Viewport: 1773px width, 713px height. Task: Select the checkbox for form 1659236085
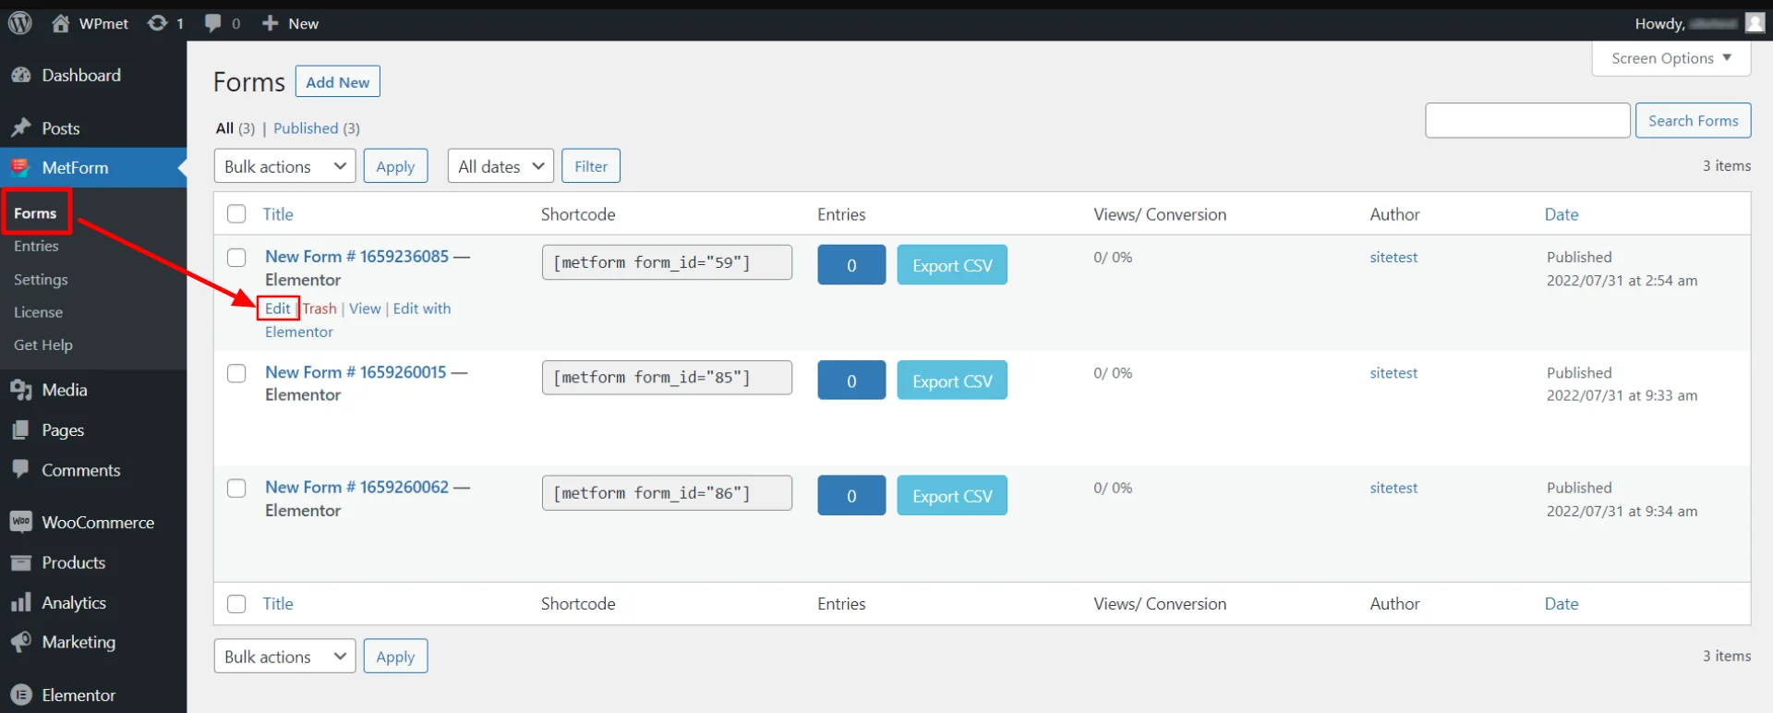[x=236, y=258]
